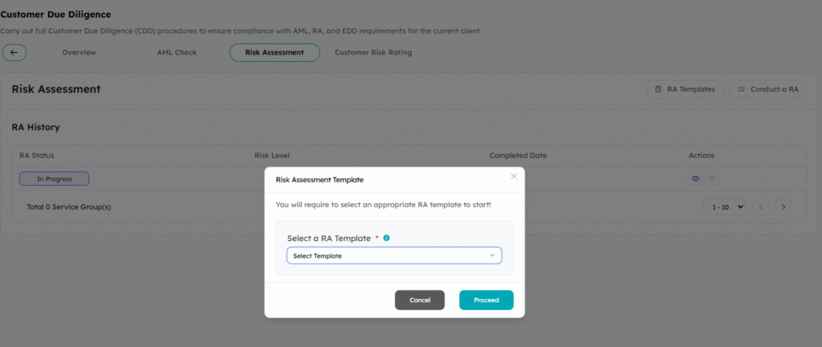Click the In Progress status badge
Image resolution: width=822 pixels, height=347 pixels.
[x=55, y=178]
